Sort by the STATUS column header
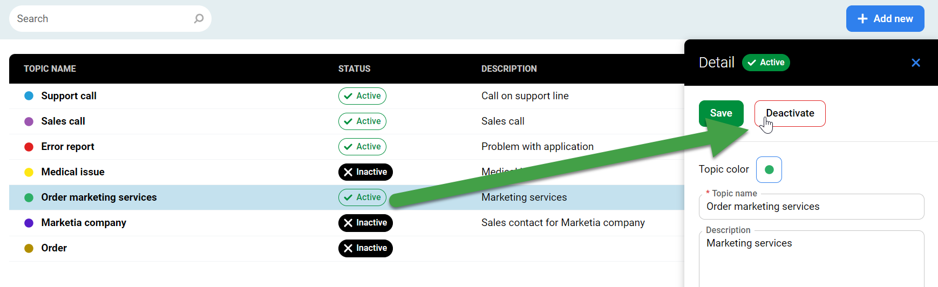Image resolution: width=938 pixels, height=287 pixels. tap(354, 69)
